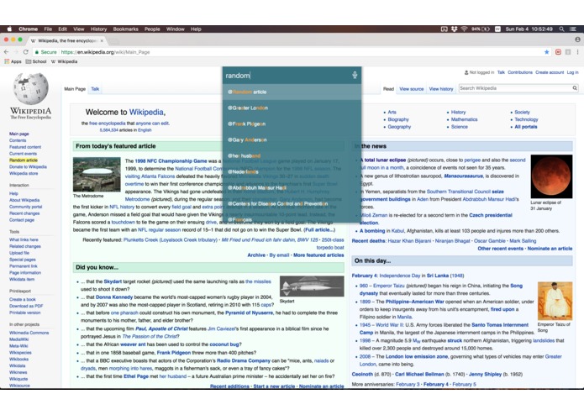
Task: Select the 'her husband' suggestion
Action: (x=292, y=155)
